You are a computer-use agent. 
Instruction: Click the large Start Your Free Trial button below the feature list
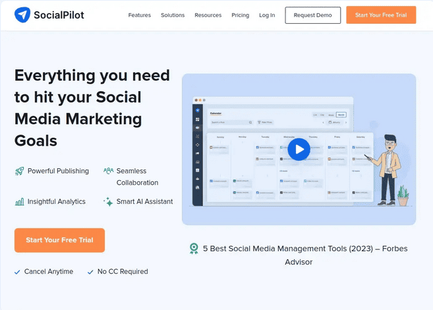point(60,240)
